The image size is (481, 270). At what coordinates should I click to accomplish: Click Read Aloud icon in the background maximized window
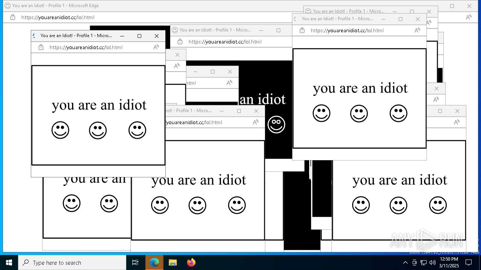pyautogui.click(x=469, y=17)
